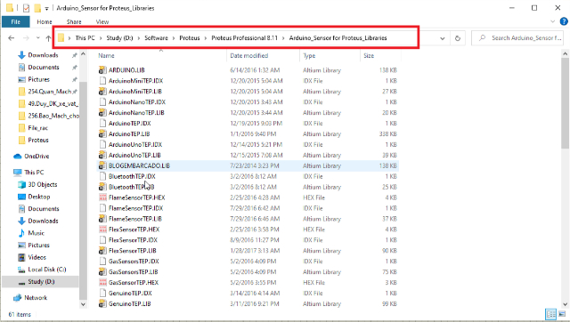Select the ArduinoUnoTEP.IDX file icon
570x322 pixels.
pos(103,144)
